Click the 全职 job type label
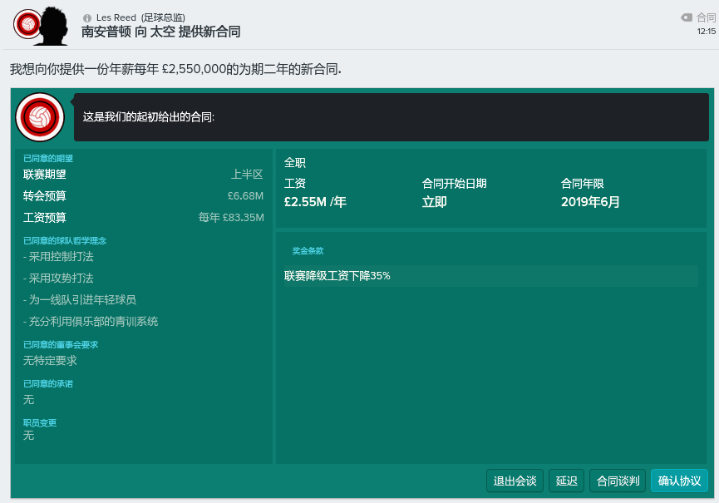The width and height of the screenshot is (719, 503). (295, 163)
